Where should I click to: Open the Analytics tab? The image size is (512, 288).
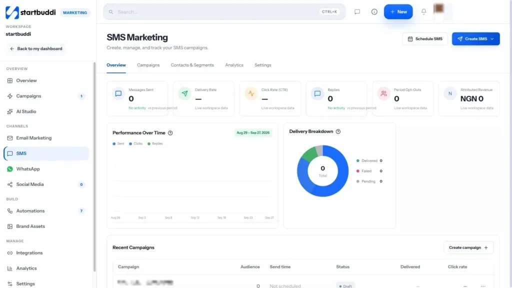click(234, 65)
